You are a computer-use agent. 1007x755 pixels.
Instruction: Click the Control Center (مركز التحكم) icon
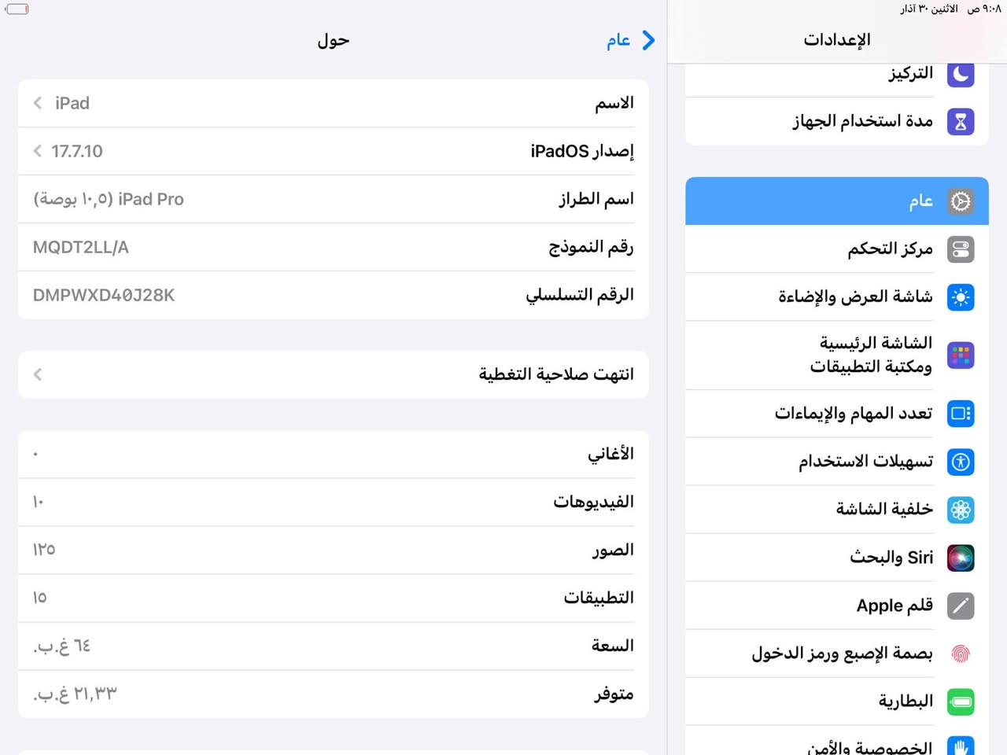961,249
